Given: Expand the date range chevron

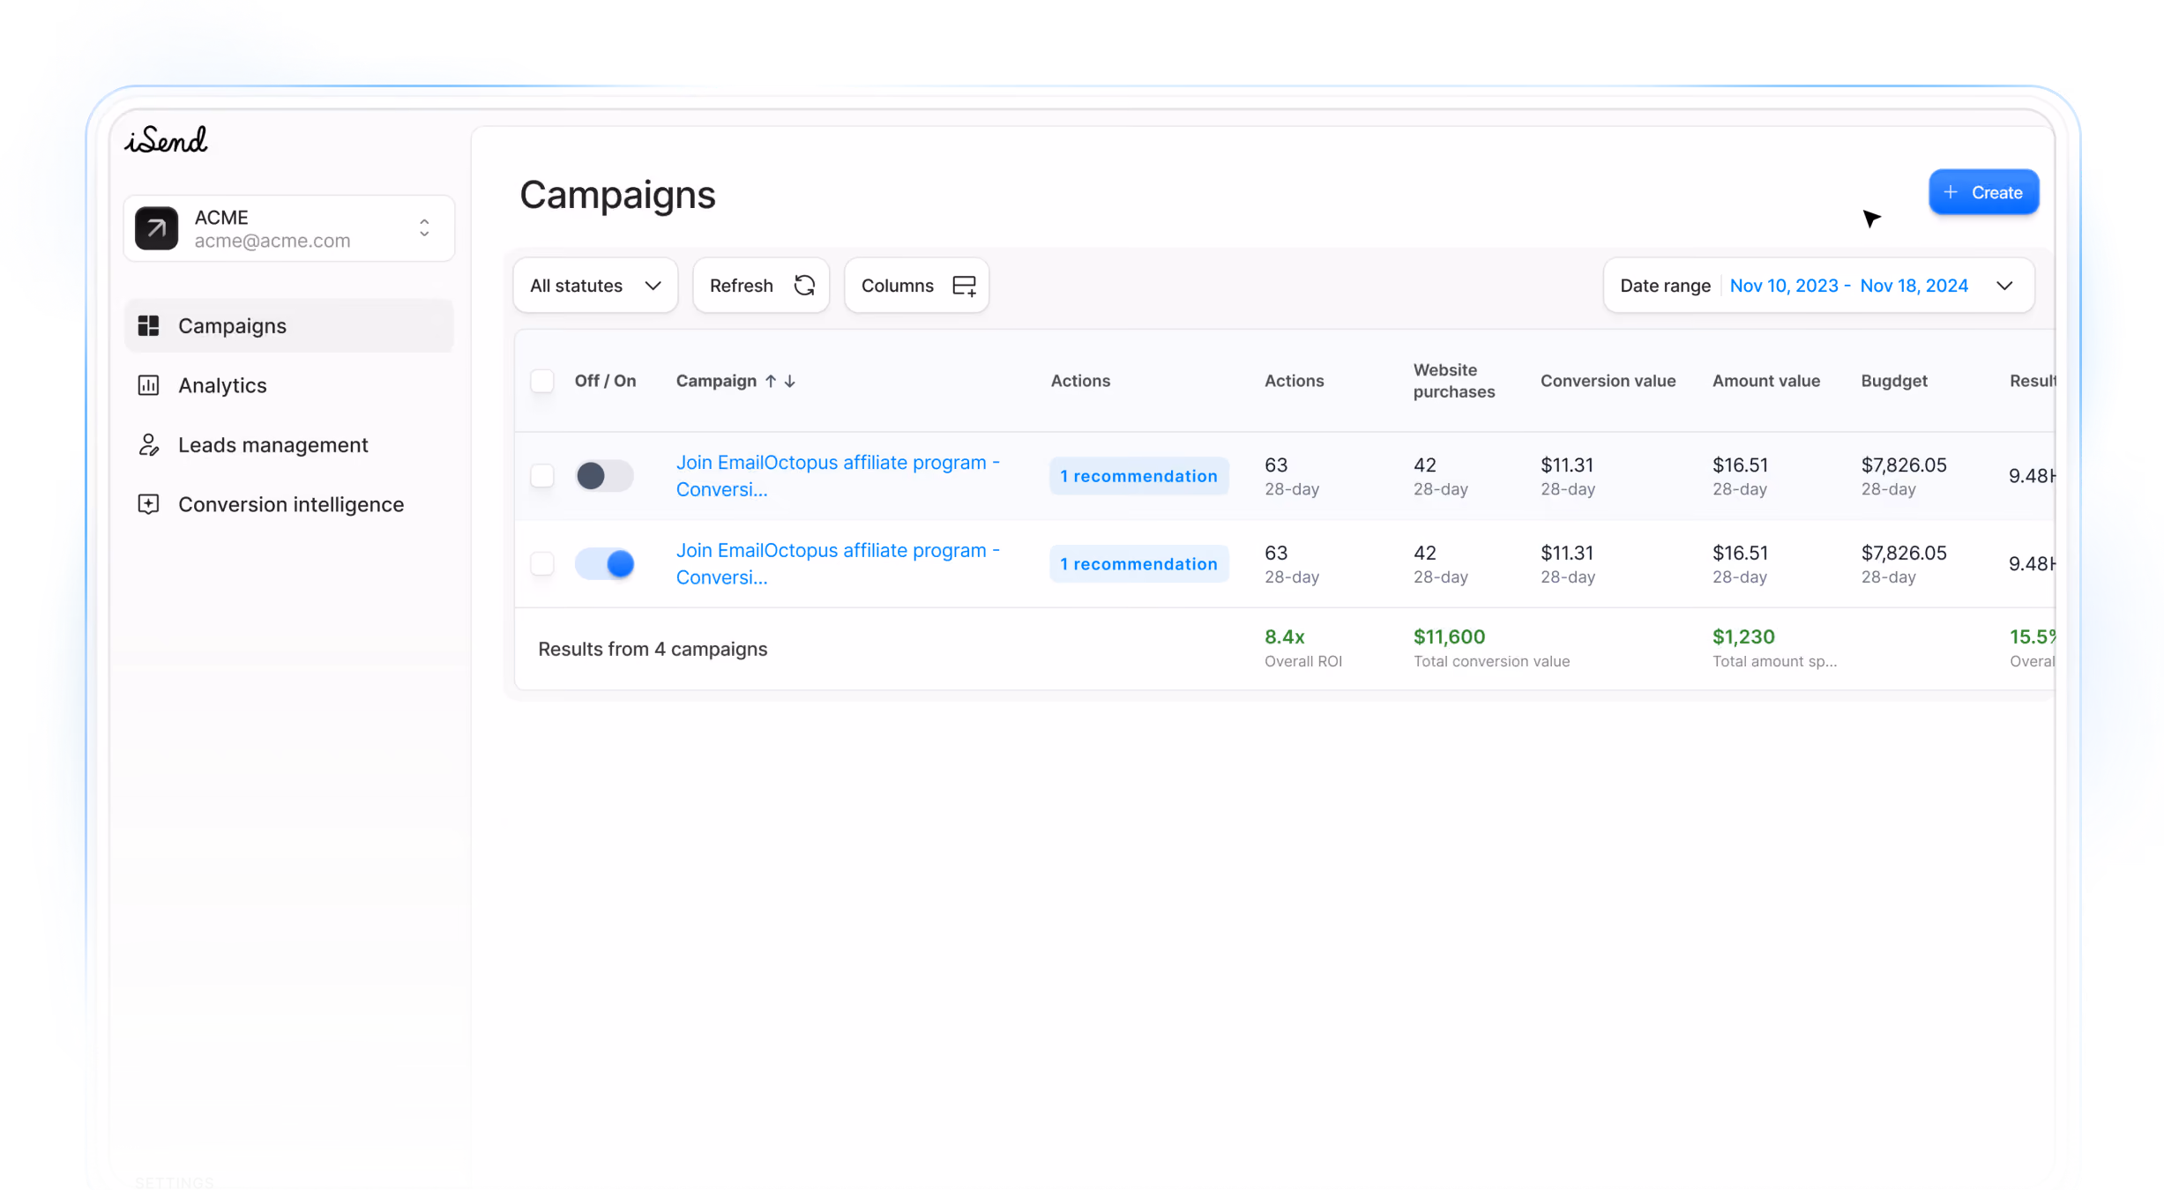Looking at the screenshot, I should coord(2004,286).
